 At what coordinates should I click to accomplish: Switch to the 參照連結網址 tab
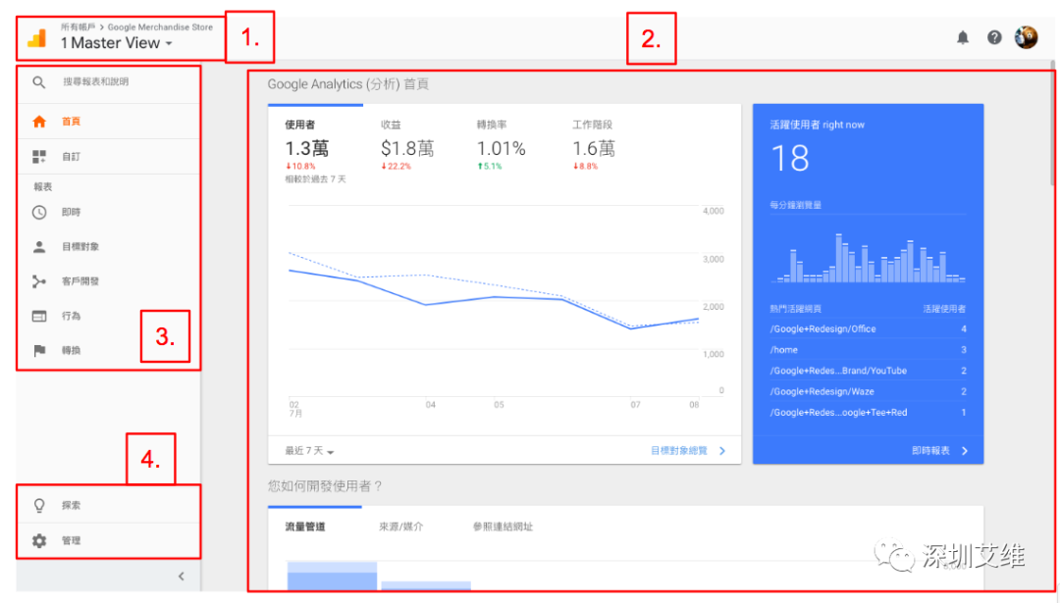[503, 527]
